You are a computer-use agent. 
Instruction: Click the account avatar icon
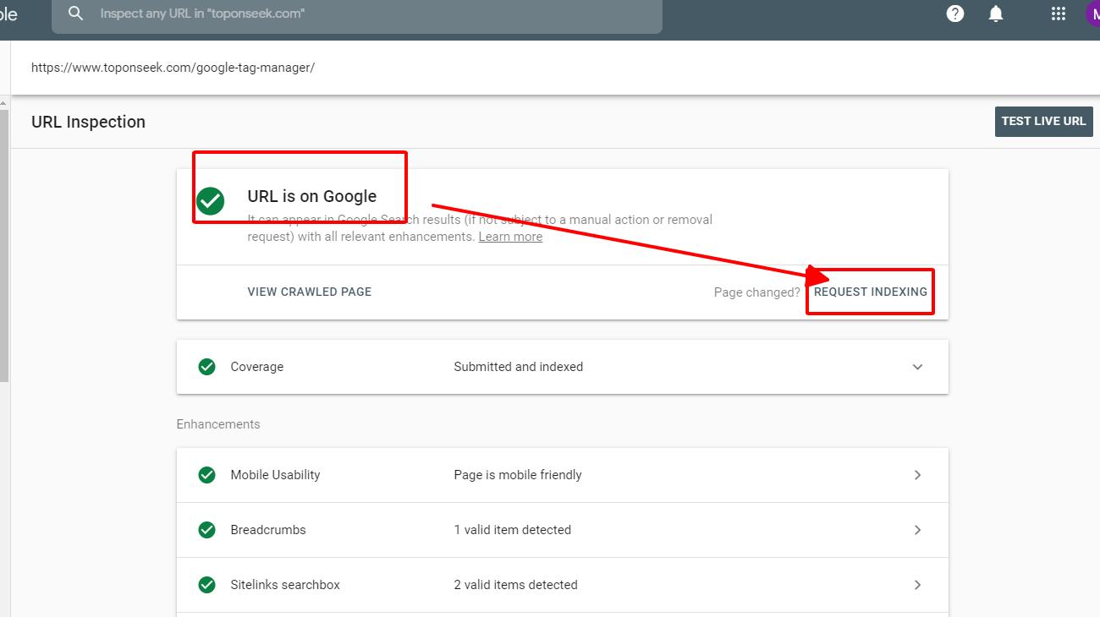pyautogui.click(x=1092, y=14)
